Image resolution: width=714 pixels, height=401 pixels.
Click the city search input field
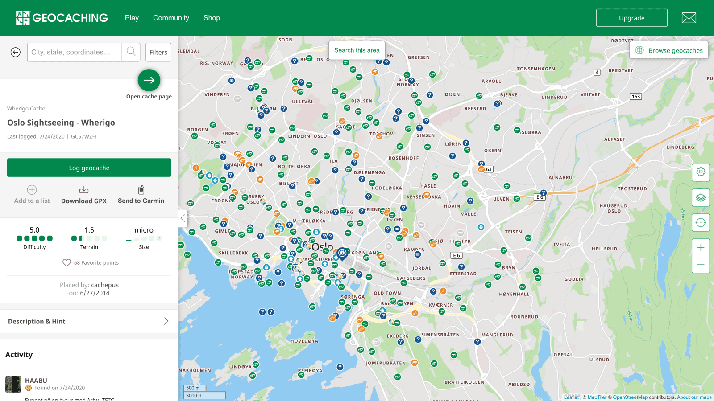(74, 52)
